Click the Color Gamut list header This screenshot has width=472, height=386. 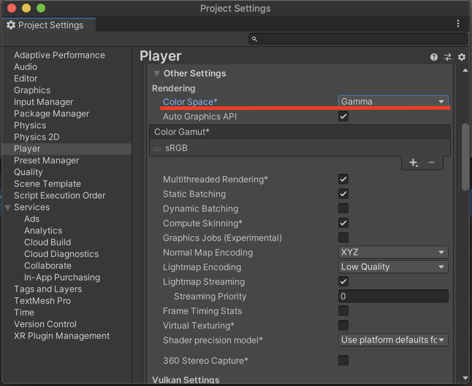300,132
